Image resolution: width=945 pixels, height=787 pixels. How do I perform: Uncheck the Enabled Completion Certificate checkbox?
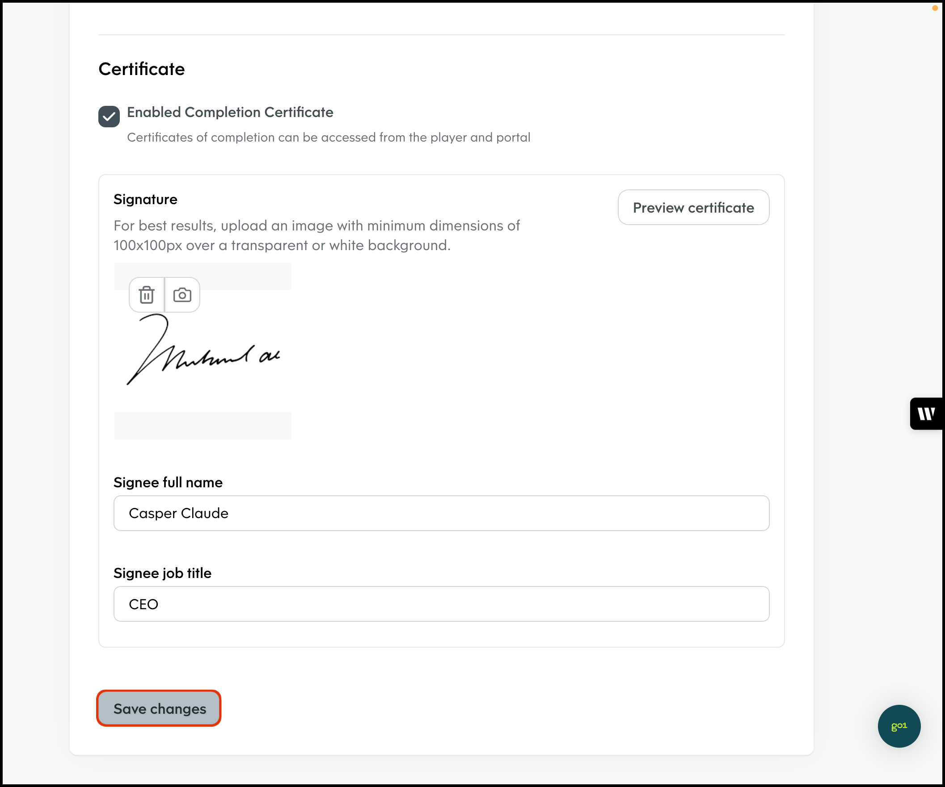pyautogui.click(x=109, y=117)
